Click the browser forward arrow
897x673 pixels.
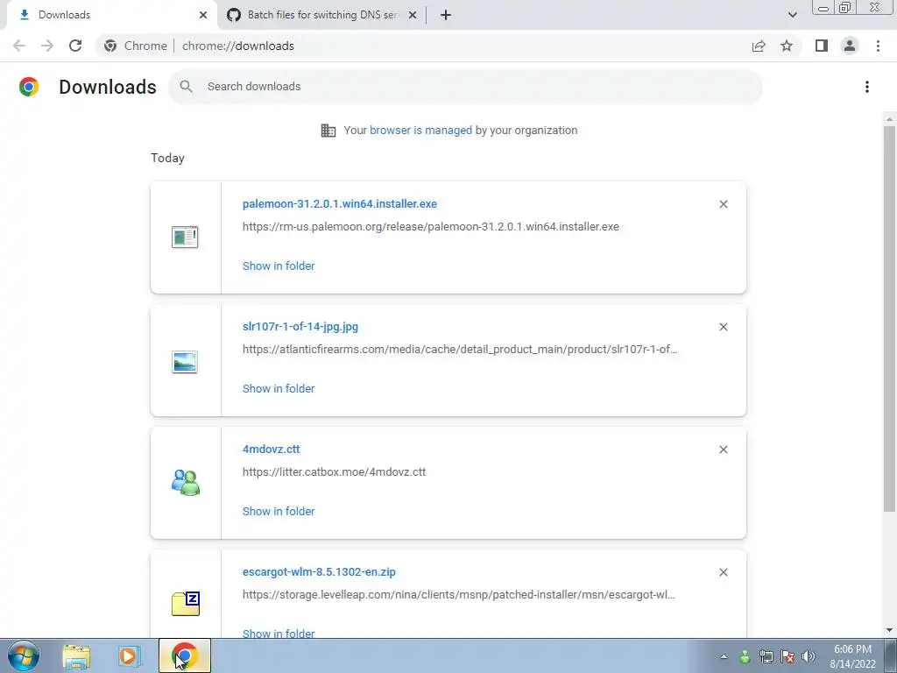47,46
